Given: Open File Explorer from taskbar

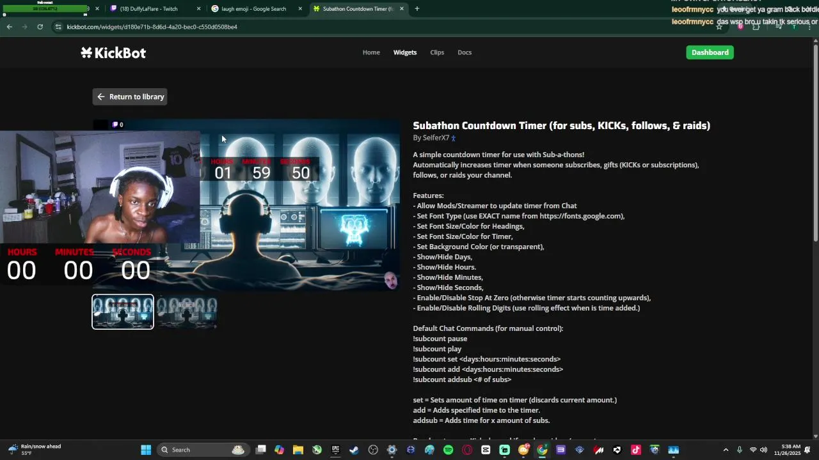Looking at the screenshot, I should point(298,450).
